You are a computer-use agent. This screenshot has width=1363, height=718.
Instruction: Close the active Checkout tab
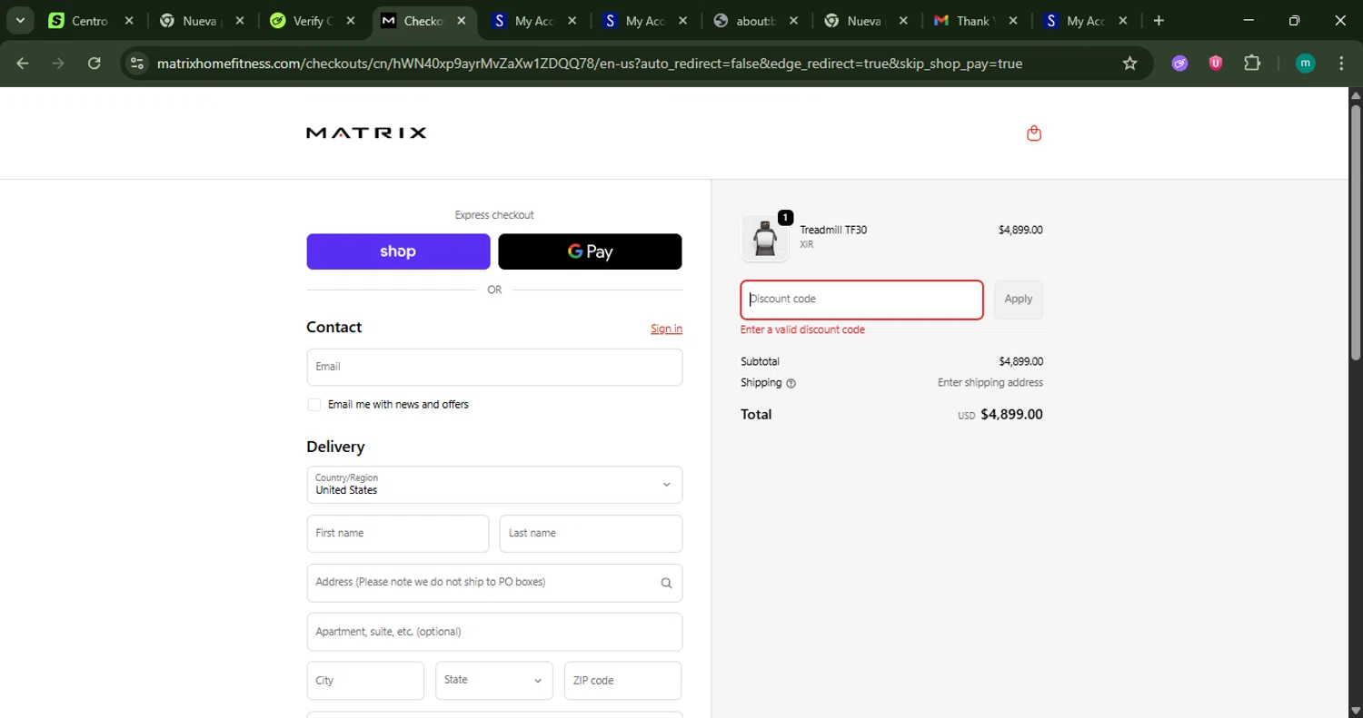(462, 20)
